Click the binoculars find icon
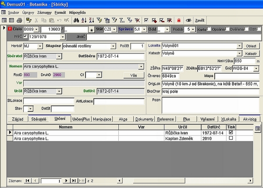 [x=76, y=20]
